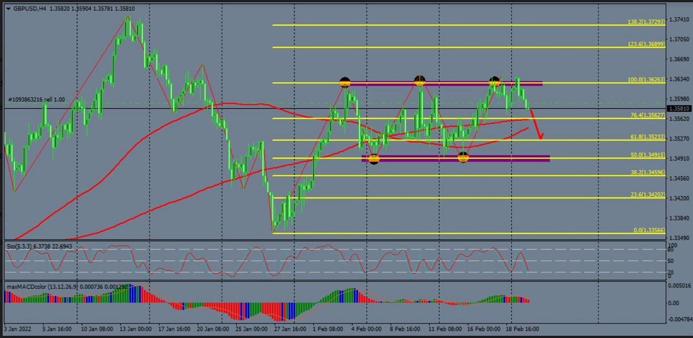Click the right black dot at the 50.0 level

463,157
